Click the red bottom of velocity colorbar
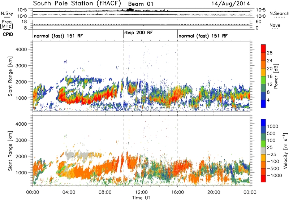Image resolution: width=289 pixels, height=200 pixels. coord(263,179)
